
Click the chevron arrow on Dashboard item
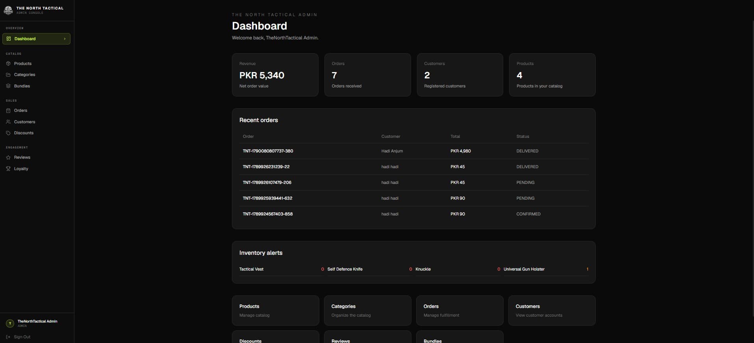(x=65, y=39)
